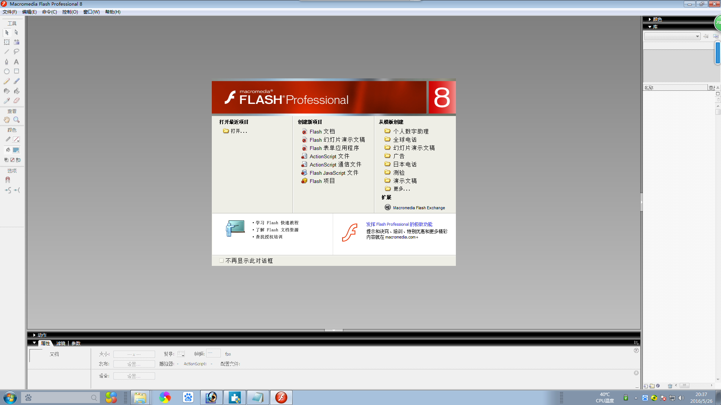Select the Eraser tool
The image size is (721, 405).
point(17,101)
